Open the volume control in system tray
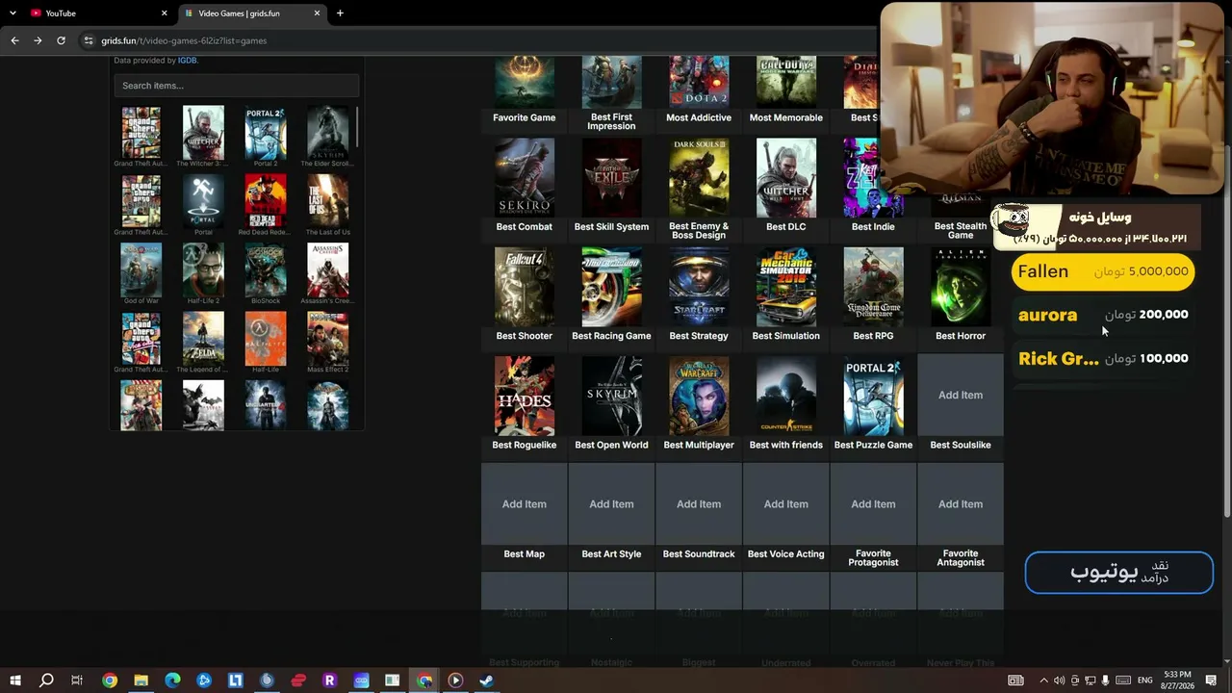The height and width of the screenshot is (693, 1232). click(x=1059, y=680)
